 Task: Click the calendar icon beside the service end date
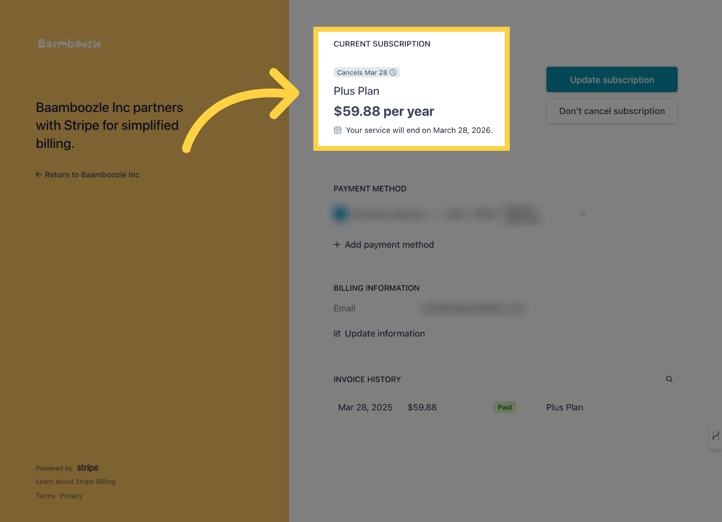pyautogui.click(x=337, y=130)
